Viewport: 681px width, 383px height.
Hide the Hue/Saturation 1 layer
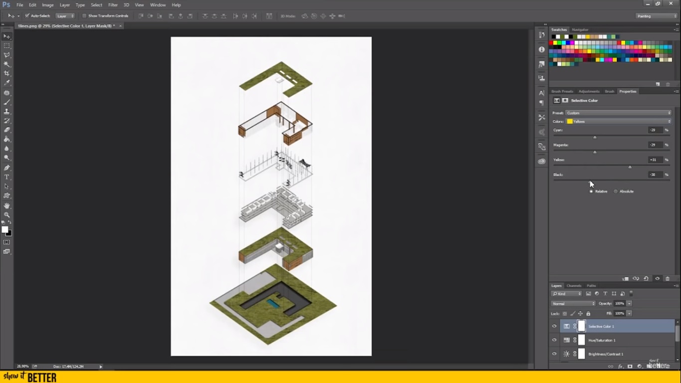pos(554,340)
